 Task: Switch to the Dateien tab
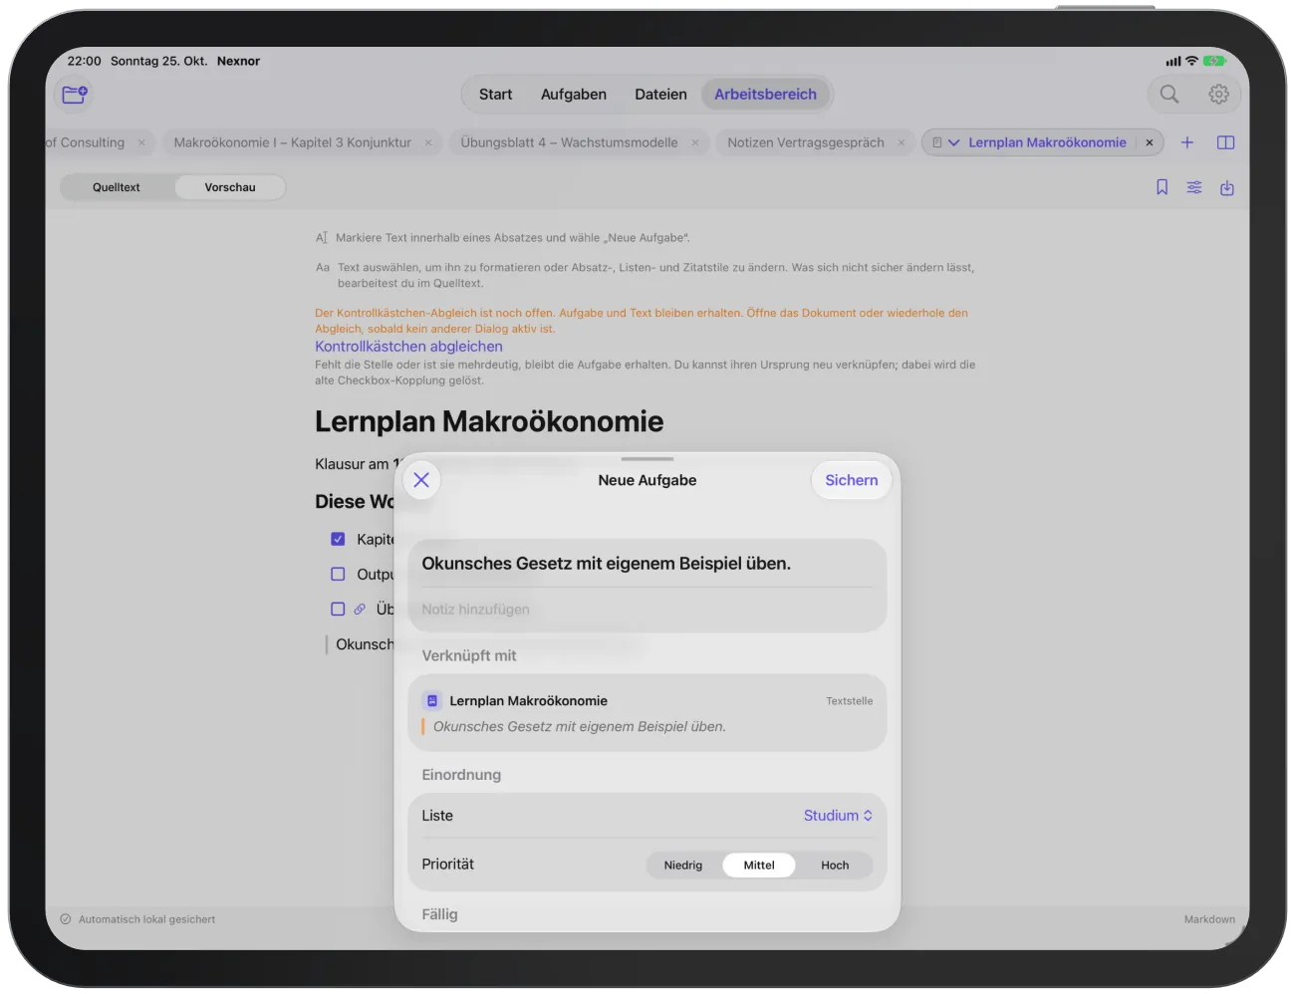[660, 95]
